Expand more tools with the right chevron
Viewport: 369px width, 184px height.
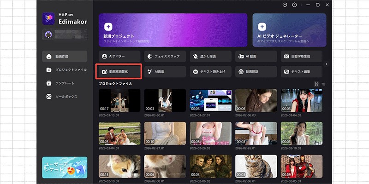click(327, 64)
